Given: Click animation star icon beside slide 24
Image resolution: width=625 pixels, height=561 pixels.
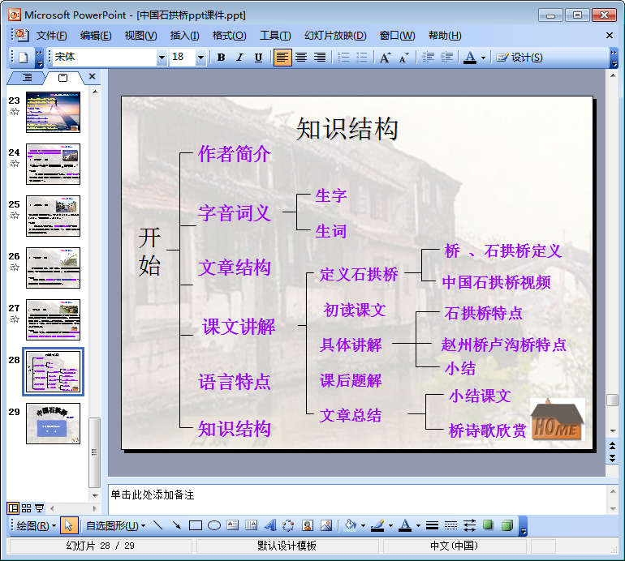Looking at the screenshot, I should coord(15,163).
